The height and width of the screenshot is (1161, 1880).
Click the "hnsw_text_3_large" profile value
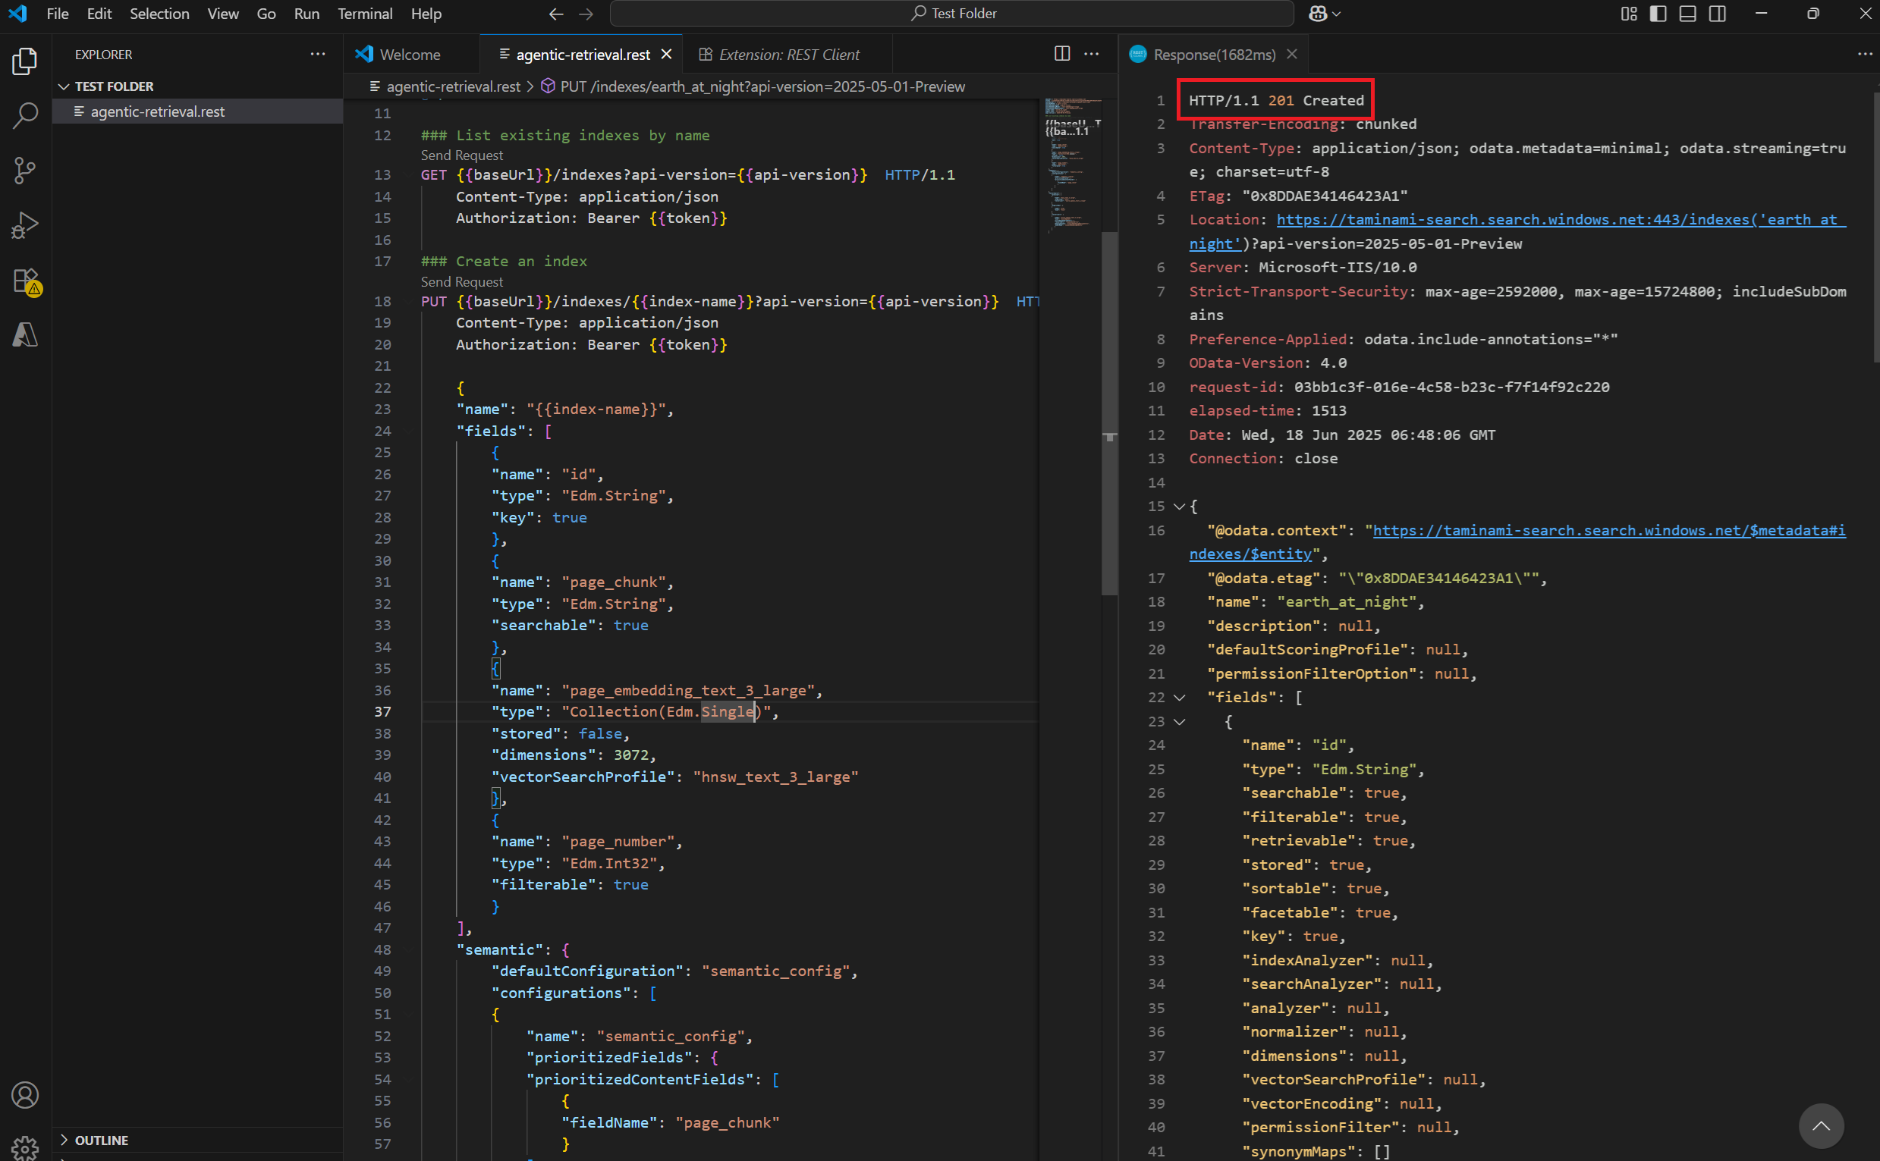[x=775, y=777]
